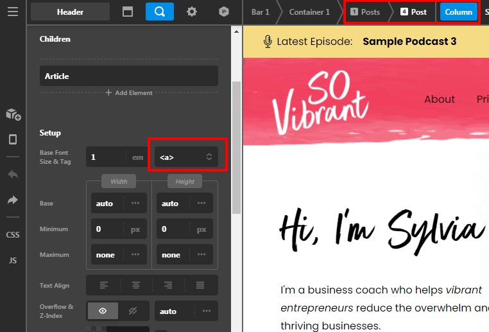Viewport: 489px width, 332px height.
Task: Open the Article child element
Action: click(x=129, y=76)
